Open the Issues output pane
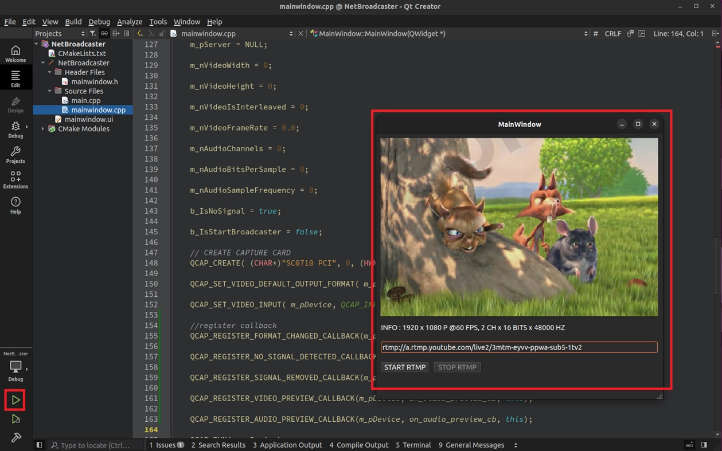Viewport: 722px width, 451px height. tap(166, 445)
